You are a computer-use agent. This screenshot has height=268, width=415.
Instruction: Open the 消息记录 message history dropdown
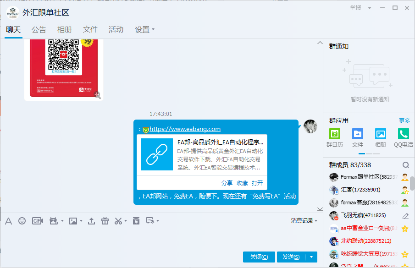[304, 221]
